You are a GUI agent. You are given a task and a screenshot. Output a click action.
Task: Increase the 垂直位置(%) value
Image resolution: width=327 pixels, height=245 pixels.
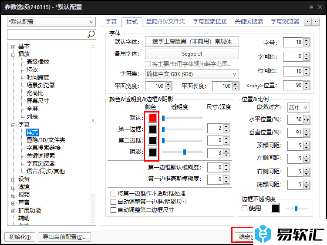tap(307, 131)
